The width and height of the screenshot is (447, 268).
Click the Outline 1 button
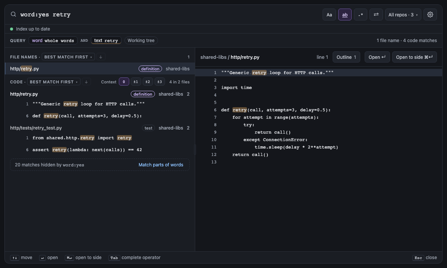click(346, 57)
